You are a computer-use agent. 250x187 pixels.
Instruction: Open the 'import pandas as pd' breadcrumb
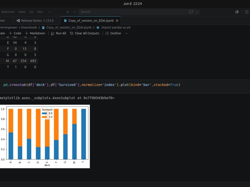coord(116,27)
